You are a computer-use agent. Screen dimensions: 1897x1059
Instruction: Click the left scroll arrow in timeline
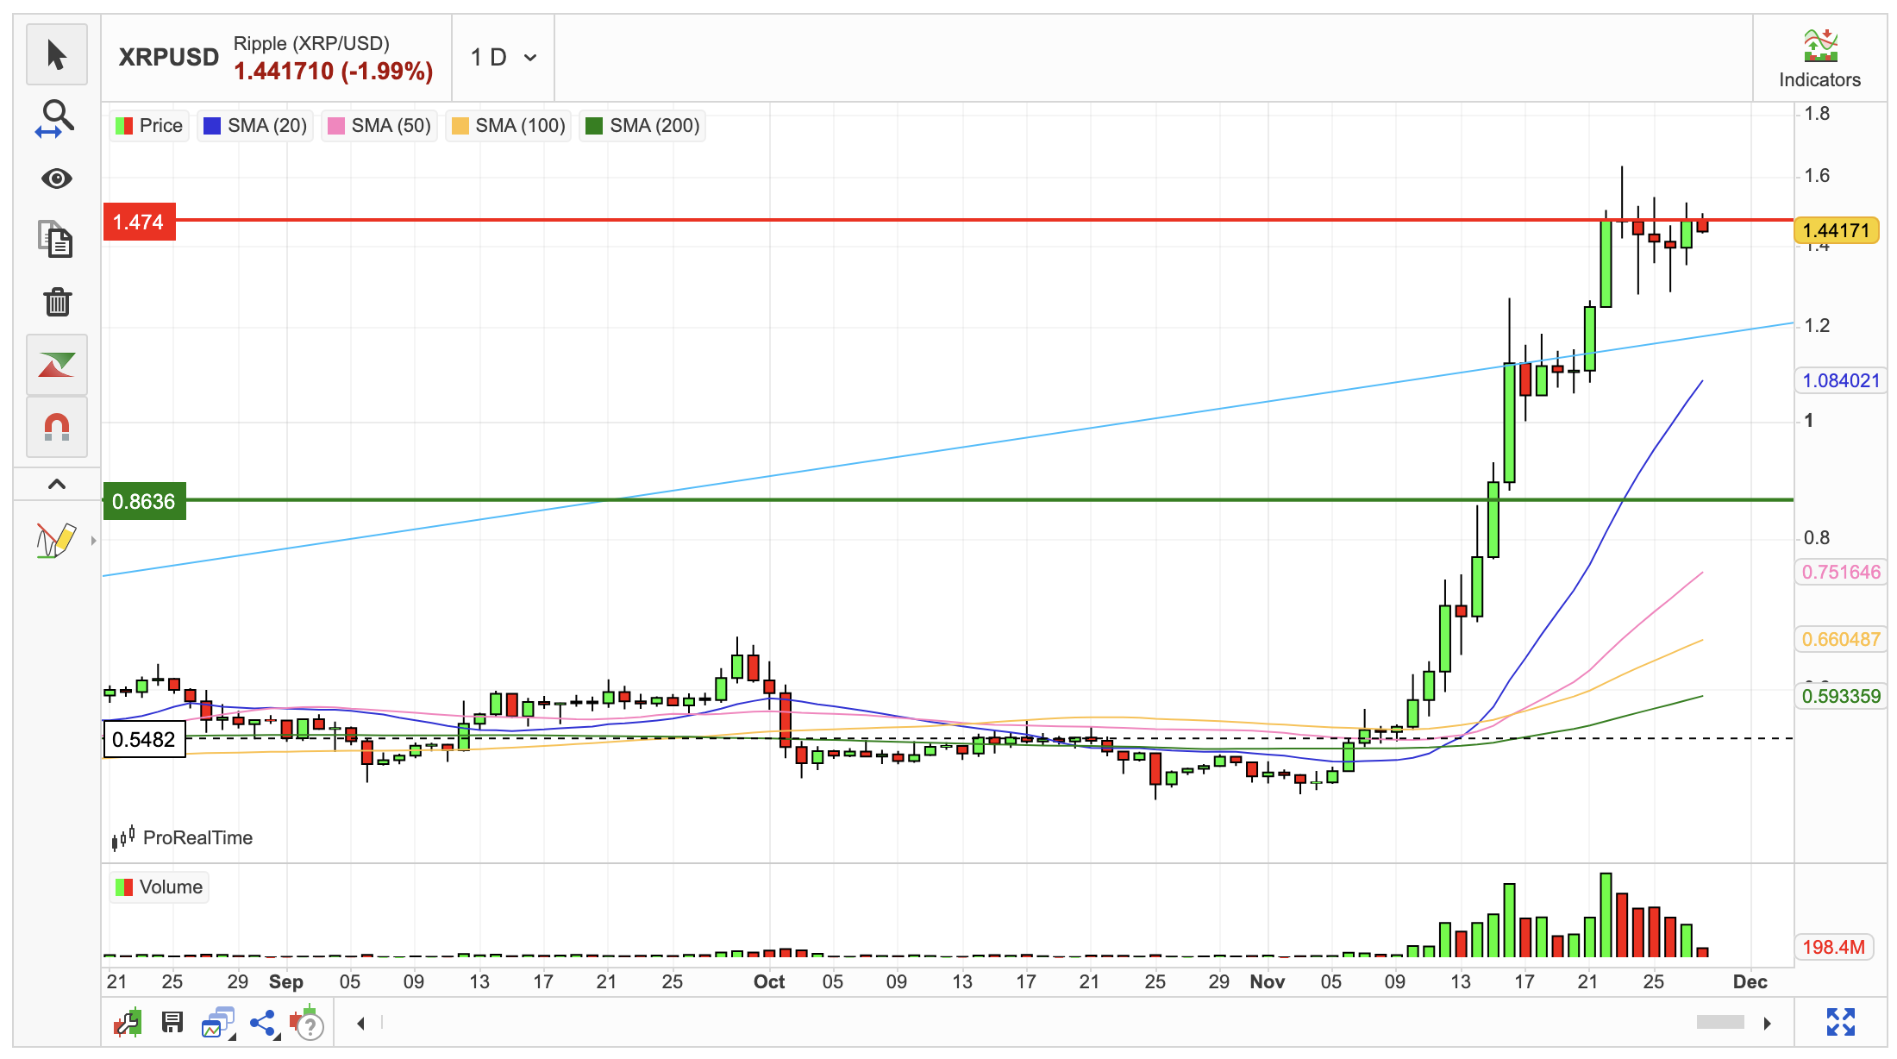coord(361,1023)
